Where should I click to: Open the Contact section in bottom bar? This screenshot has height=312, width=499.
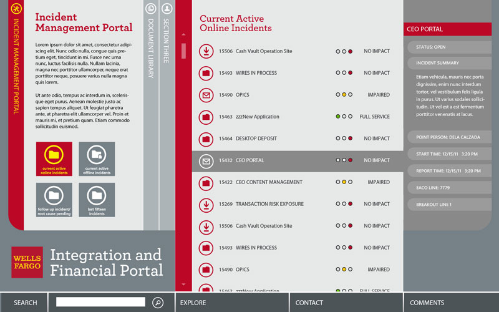(346, 303)
